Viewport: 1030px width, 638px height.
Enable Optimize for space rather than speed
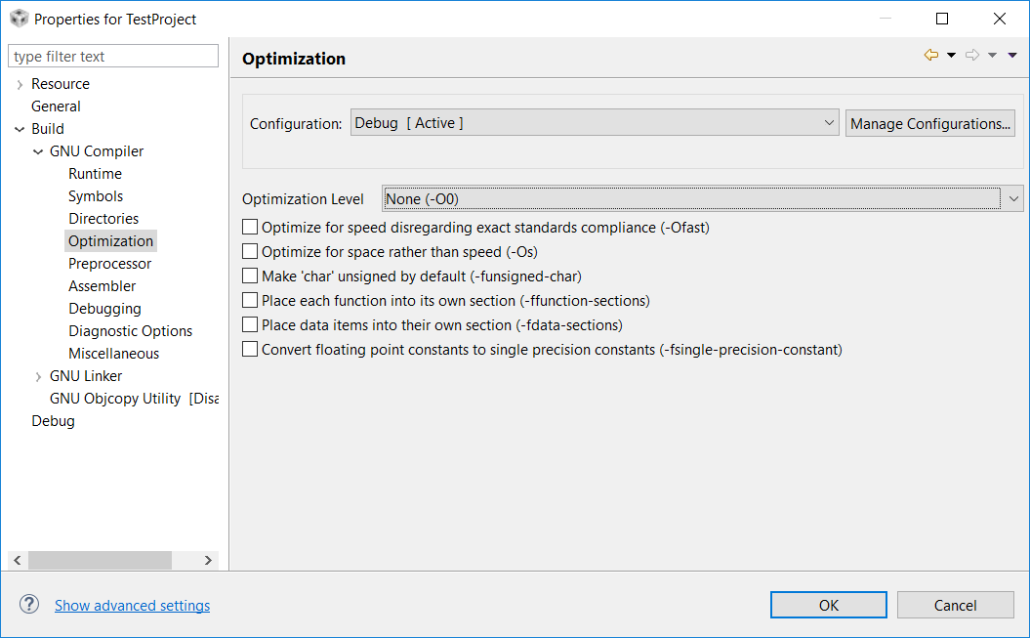250,251
